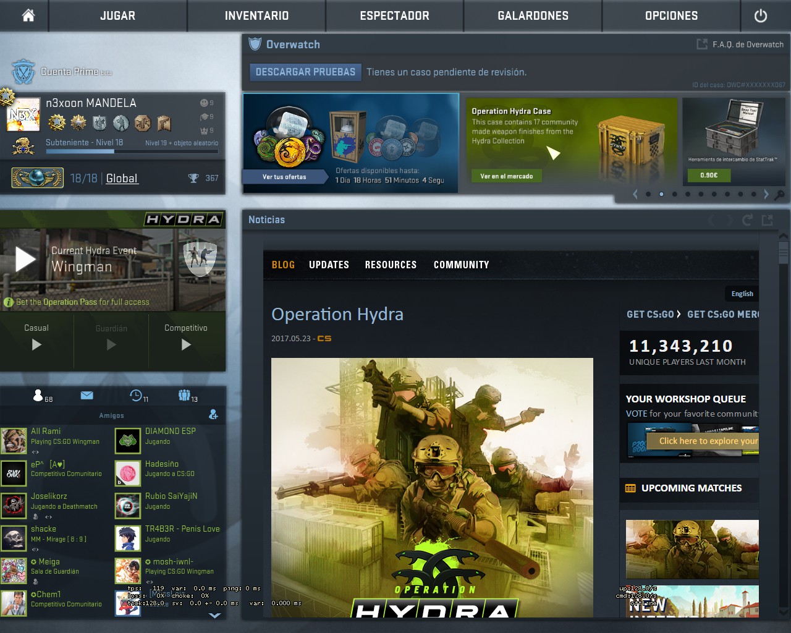The height and width of the screenshot is (633, 791).
Task: Click Rubio SaiYajiN's avatar
Action: point(128,506)
